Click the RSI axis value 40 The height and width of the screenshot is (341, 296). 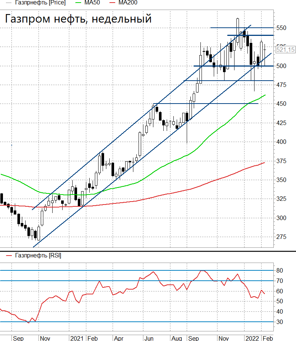(x=279, y=311)
